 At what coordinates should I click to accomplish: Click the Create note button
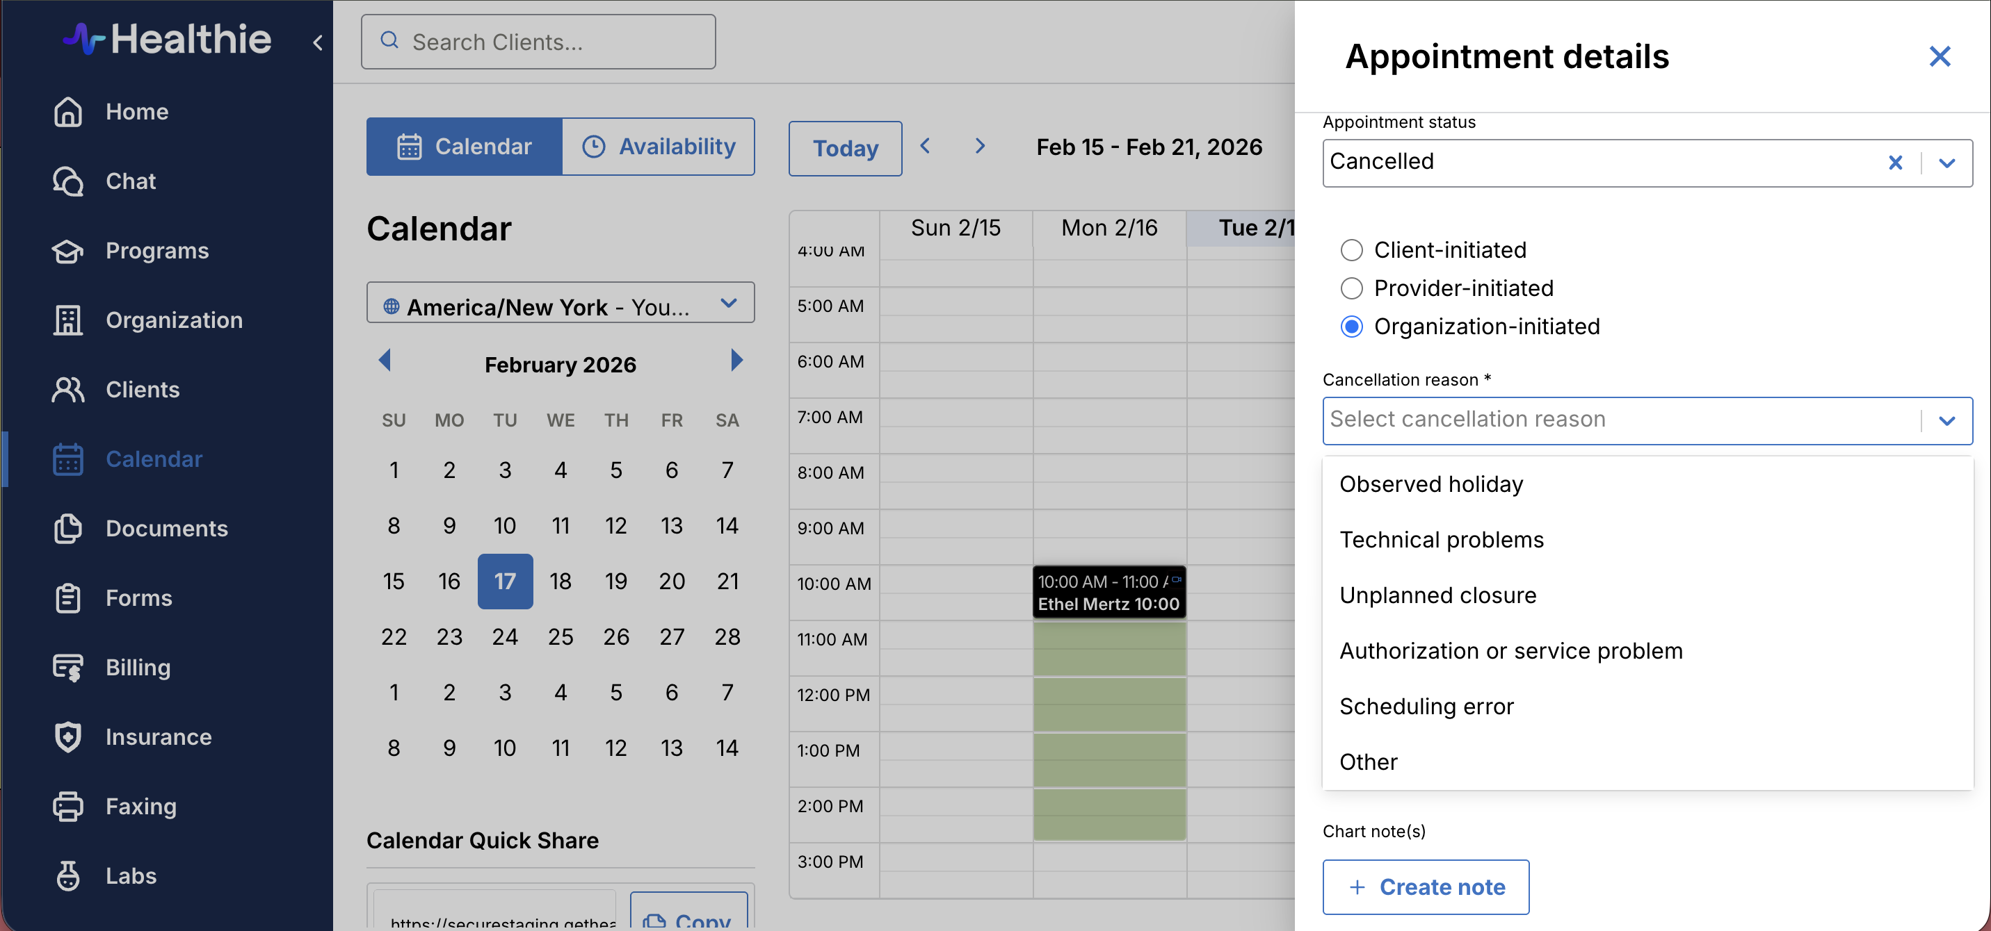tap(1425, 887)
